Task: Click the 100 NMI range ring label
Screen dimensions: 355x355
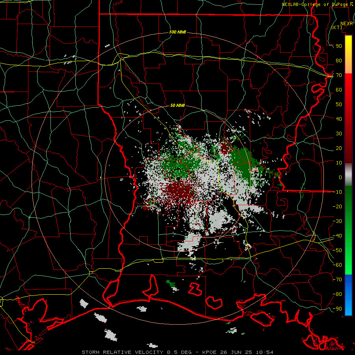Action: coord(177,32)
